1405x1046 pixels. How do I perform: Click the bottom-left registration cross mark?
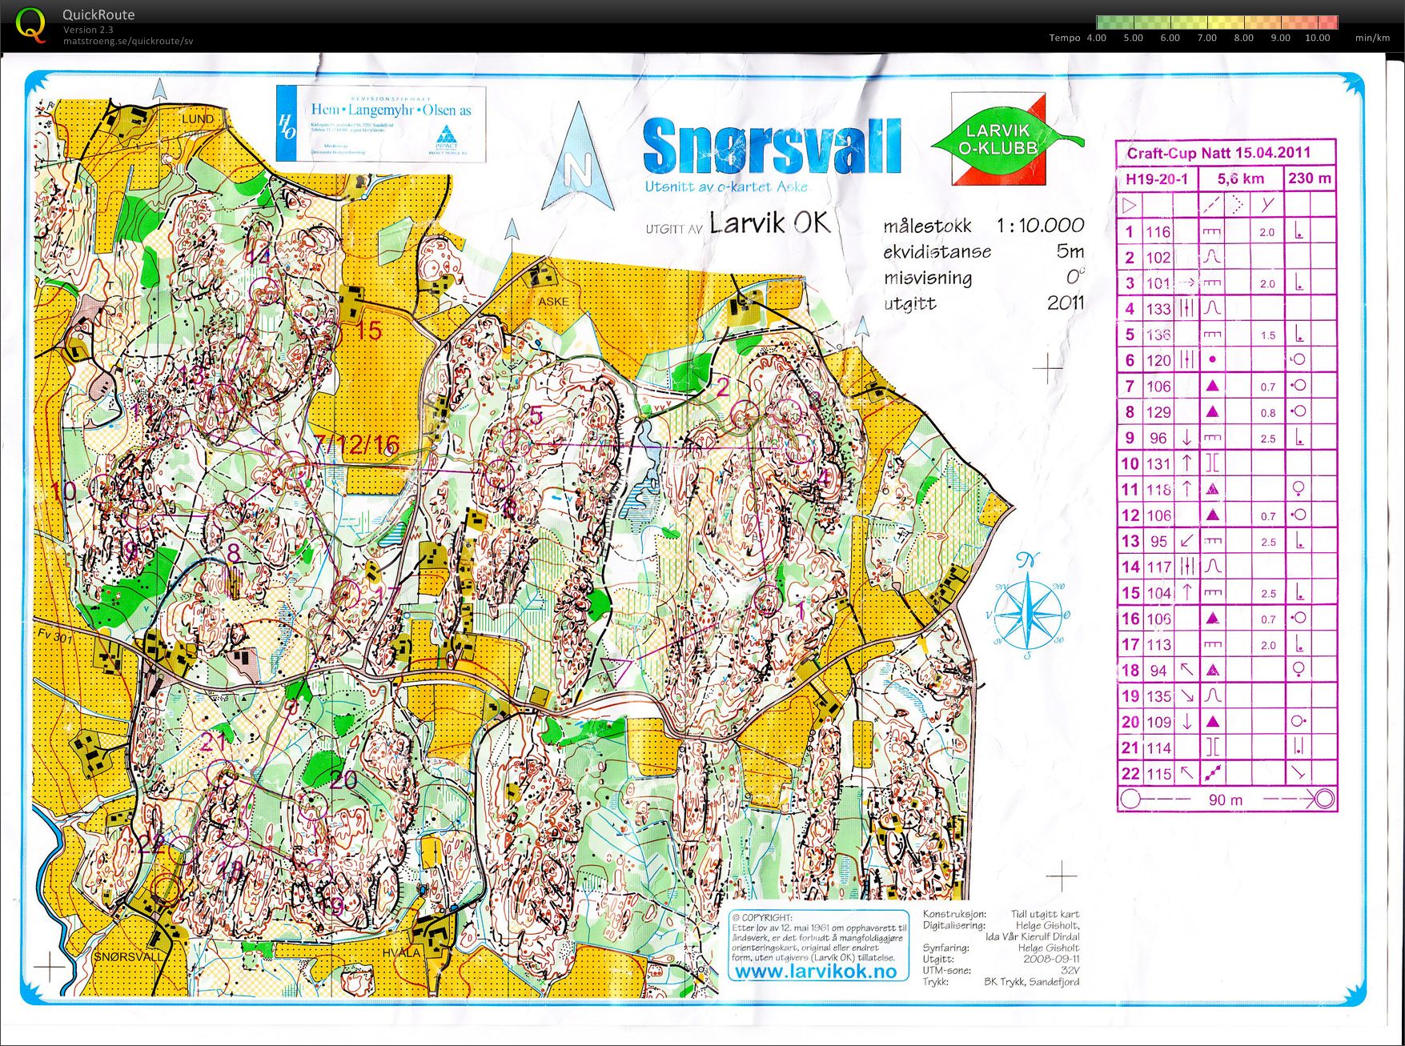coord(50,966)
